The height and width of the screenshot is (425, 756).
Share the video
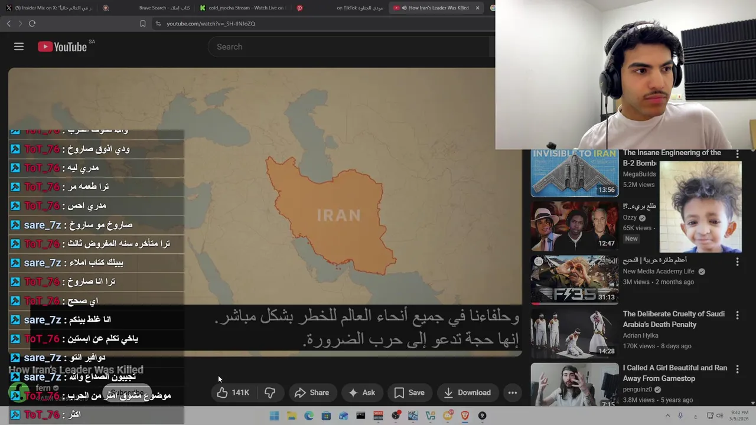312,393
